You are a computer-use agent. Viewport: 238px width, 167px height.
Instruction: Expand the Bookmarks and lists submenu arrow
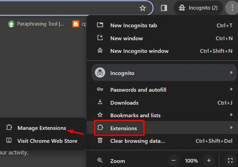point(231,115)
